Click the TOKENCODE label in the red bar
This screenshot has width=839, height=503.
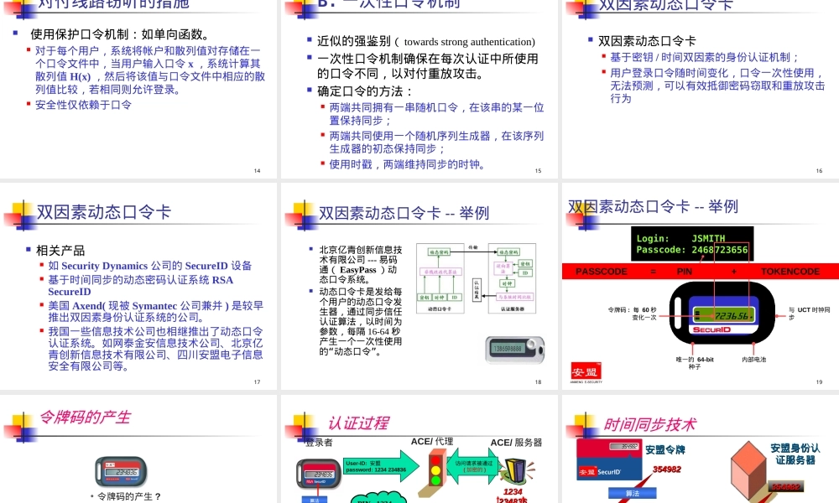(790, 272)
